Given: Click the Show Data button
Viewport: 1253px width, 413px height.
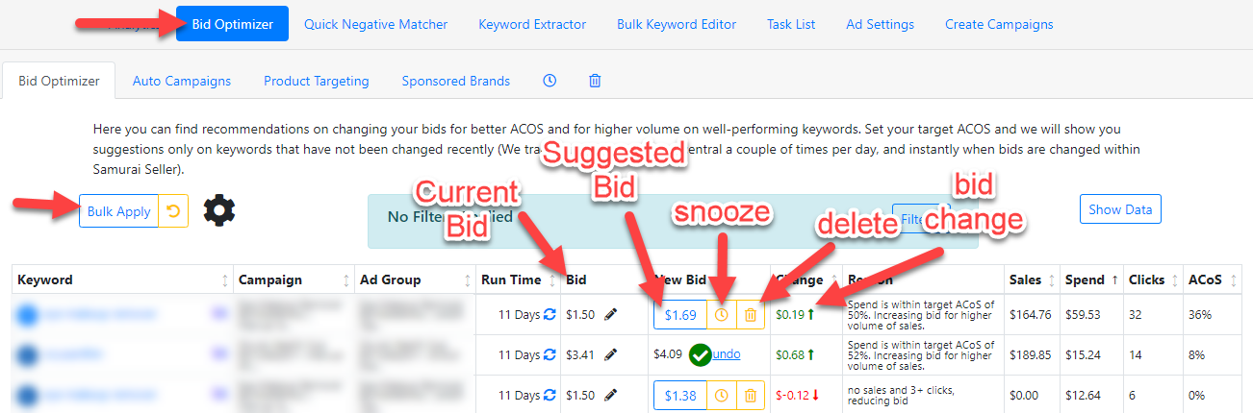Looking at the screenshot, I should click(x=1121, y=209).
